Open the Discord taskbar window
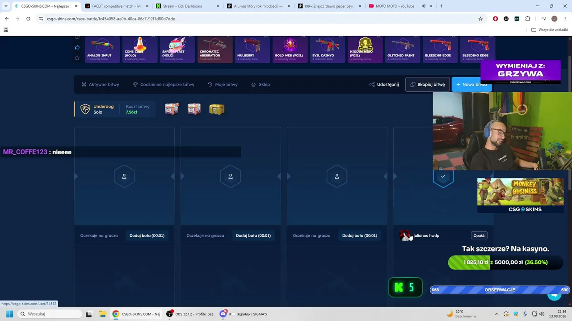This screenshot has width=572, height=321. (244, 314)
